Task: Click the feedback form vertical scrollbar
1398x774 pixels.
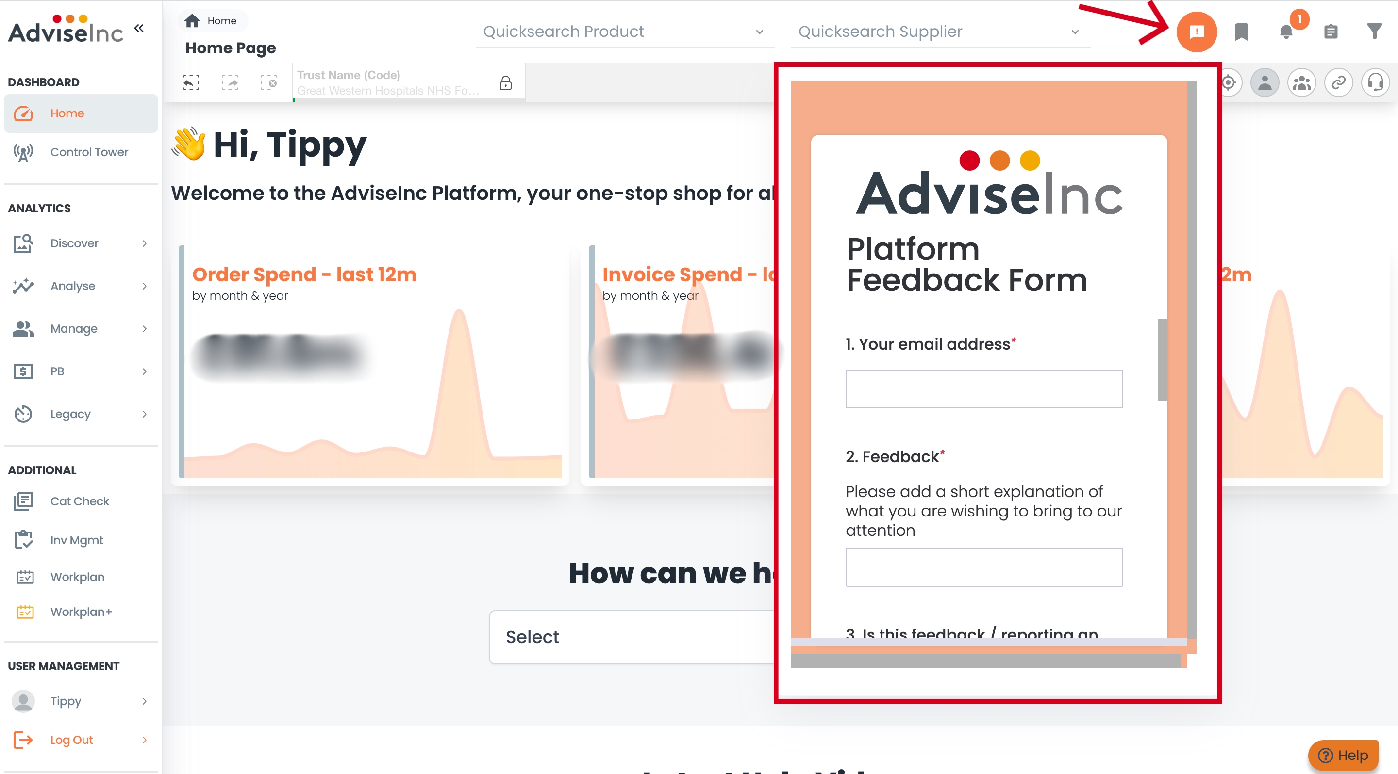Action: (1162, 360)
